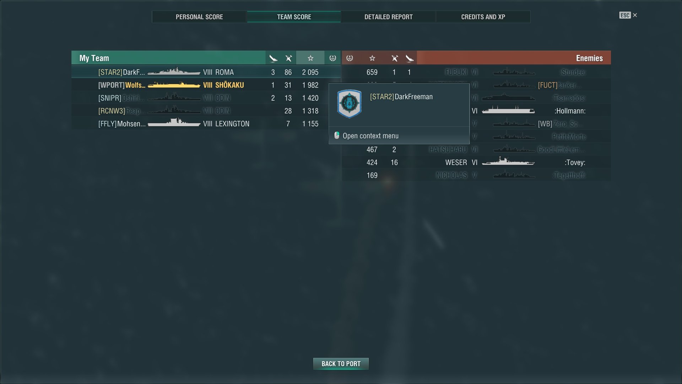
Task: Switch to the Personal Score tab
Action: 199,17
